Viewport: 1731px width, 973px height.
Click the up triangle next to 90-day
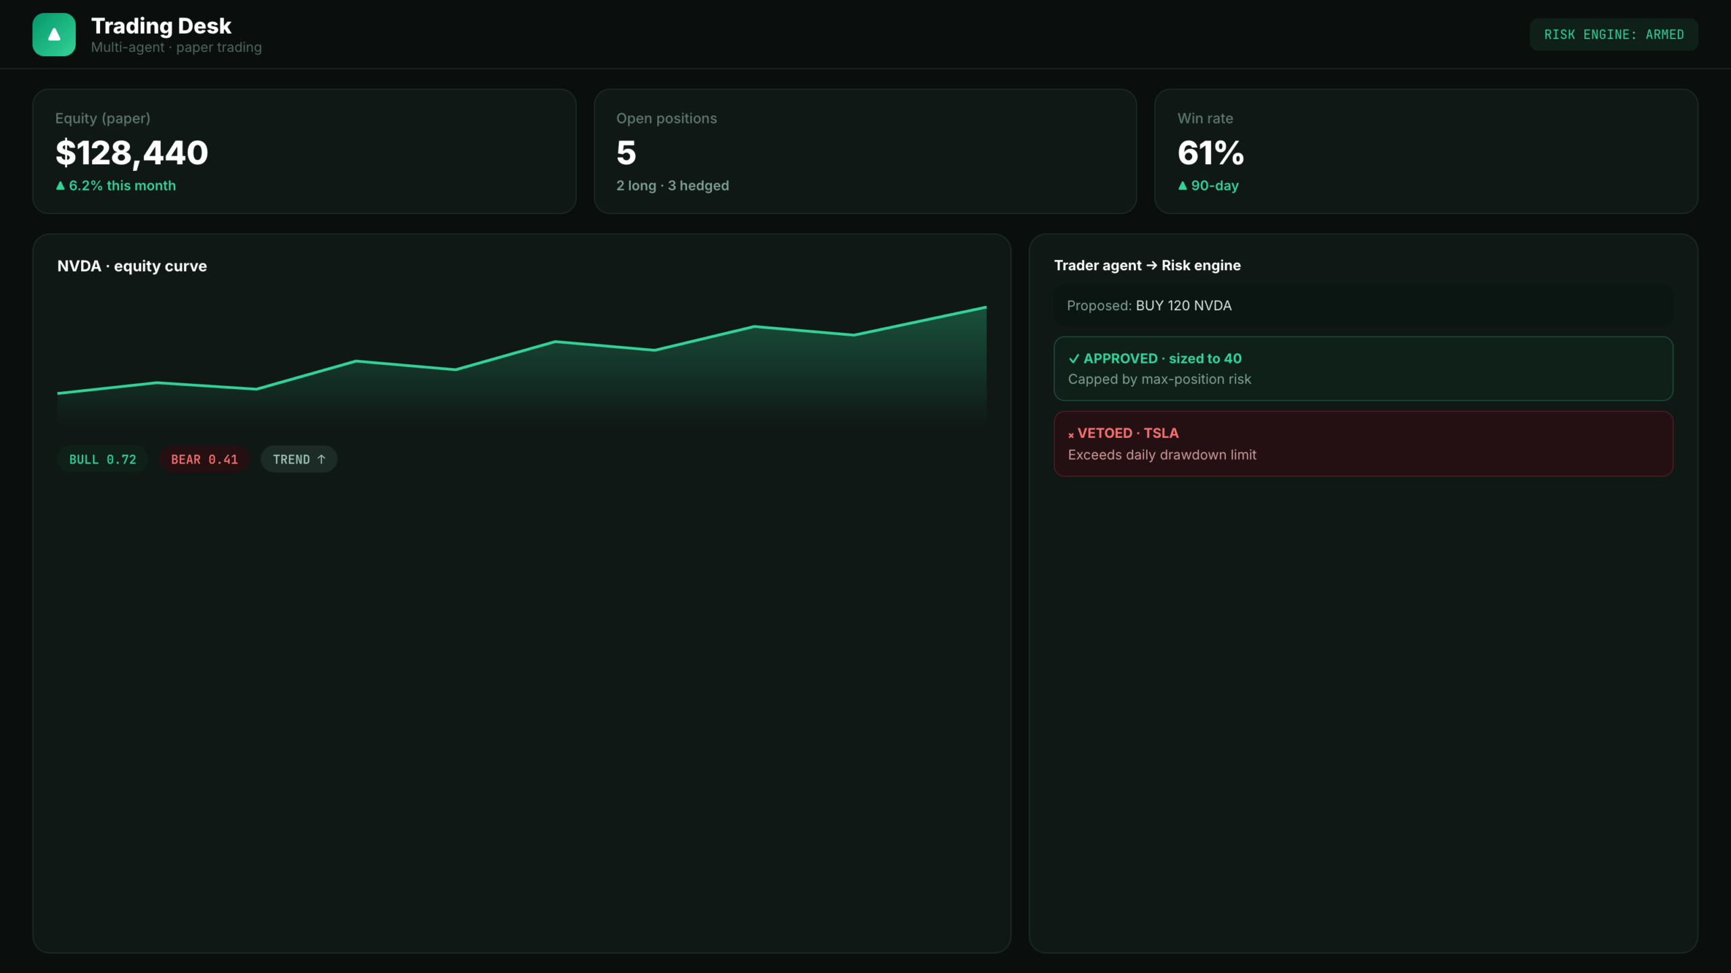pos(1182,185)
